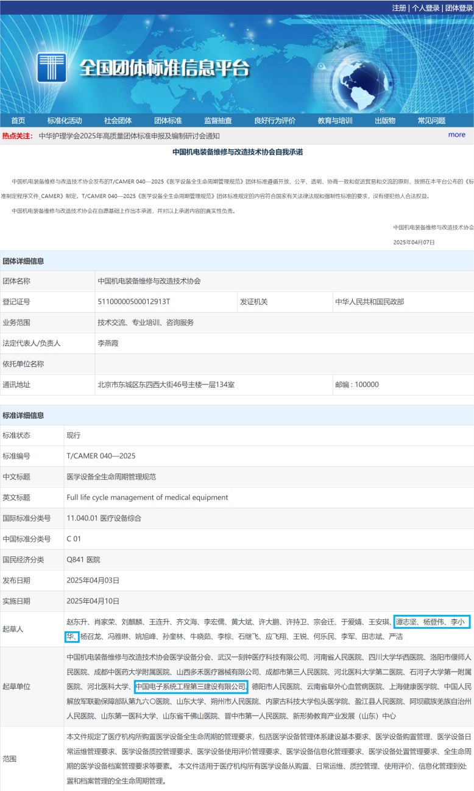This screenshot has height=791, width=474.
Task: Click the 发证机关 label cell
Action: tap(253, 302)
